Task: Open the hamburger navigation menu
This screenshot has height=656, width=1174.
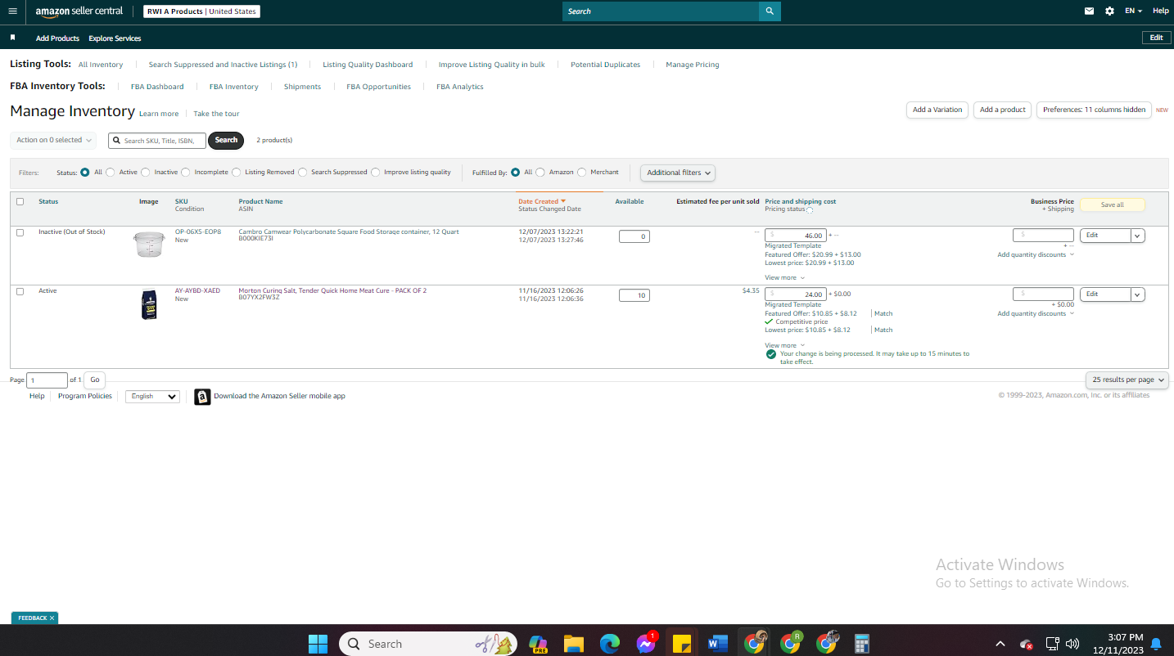Action: [x=12, y=11]
